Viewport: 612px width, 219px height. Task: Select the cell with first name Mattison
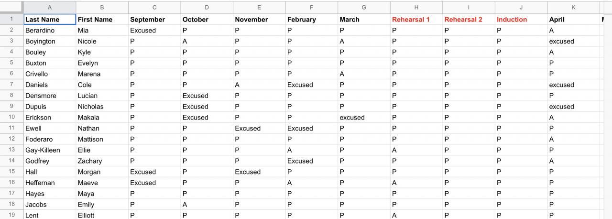click(102, 139)
